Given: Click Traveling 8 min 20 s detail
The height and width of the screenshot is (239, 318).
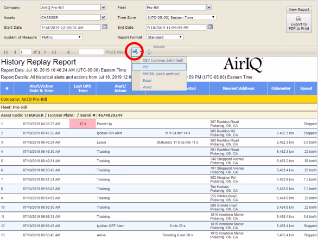Looking at the screenshot, I should tap(177, 235).
